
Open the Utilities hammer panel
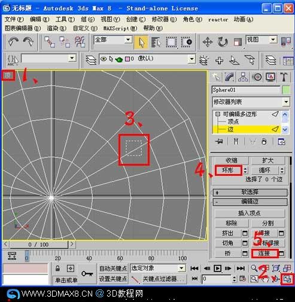(284, 77)
